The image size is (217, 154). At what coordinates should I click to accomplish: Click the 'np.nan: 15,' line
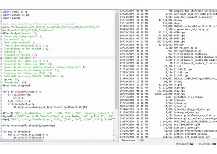(11, 79)
